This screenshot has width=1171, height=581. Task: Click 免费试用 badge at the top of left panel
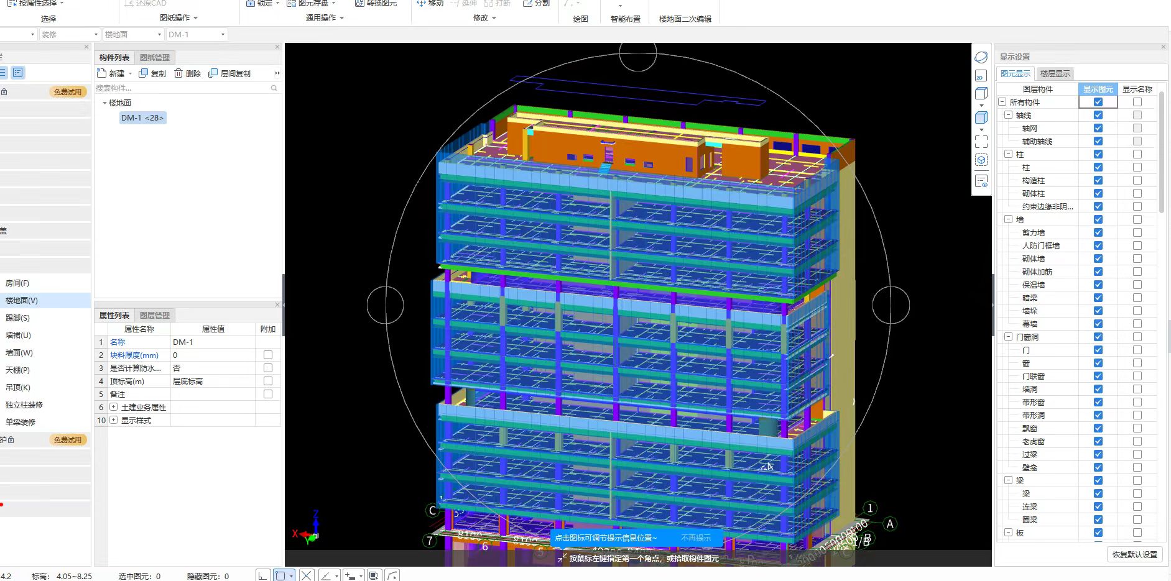coord(67,91)
